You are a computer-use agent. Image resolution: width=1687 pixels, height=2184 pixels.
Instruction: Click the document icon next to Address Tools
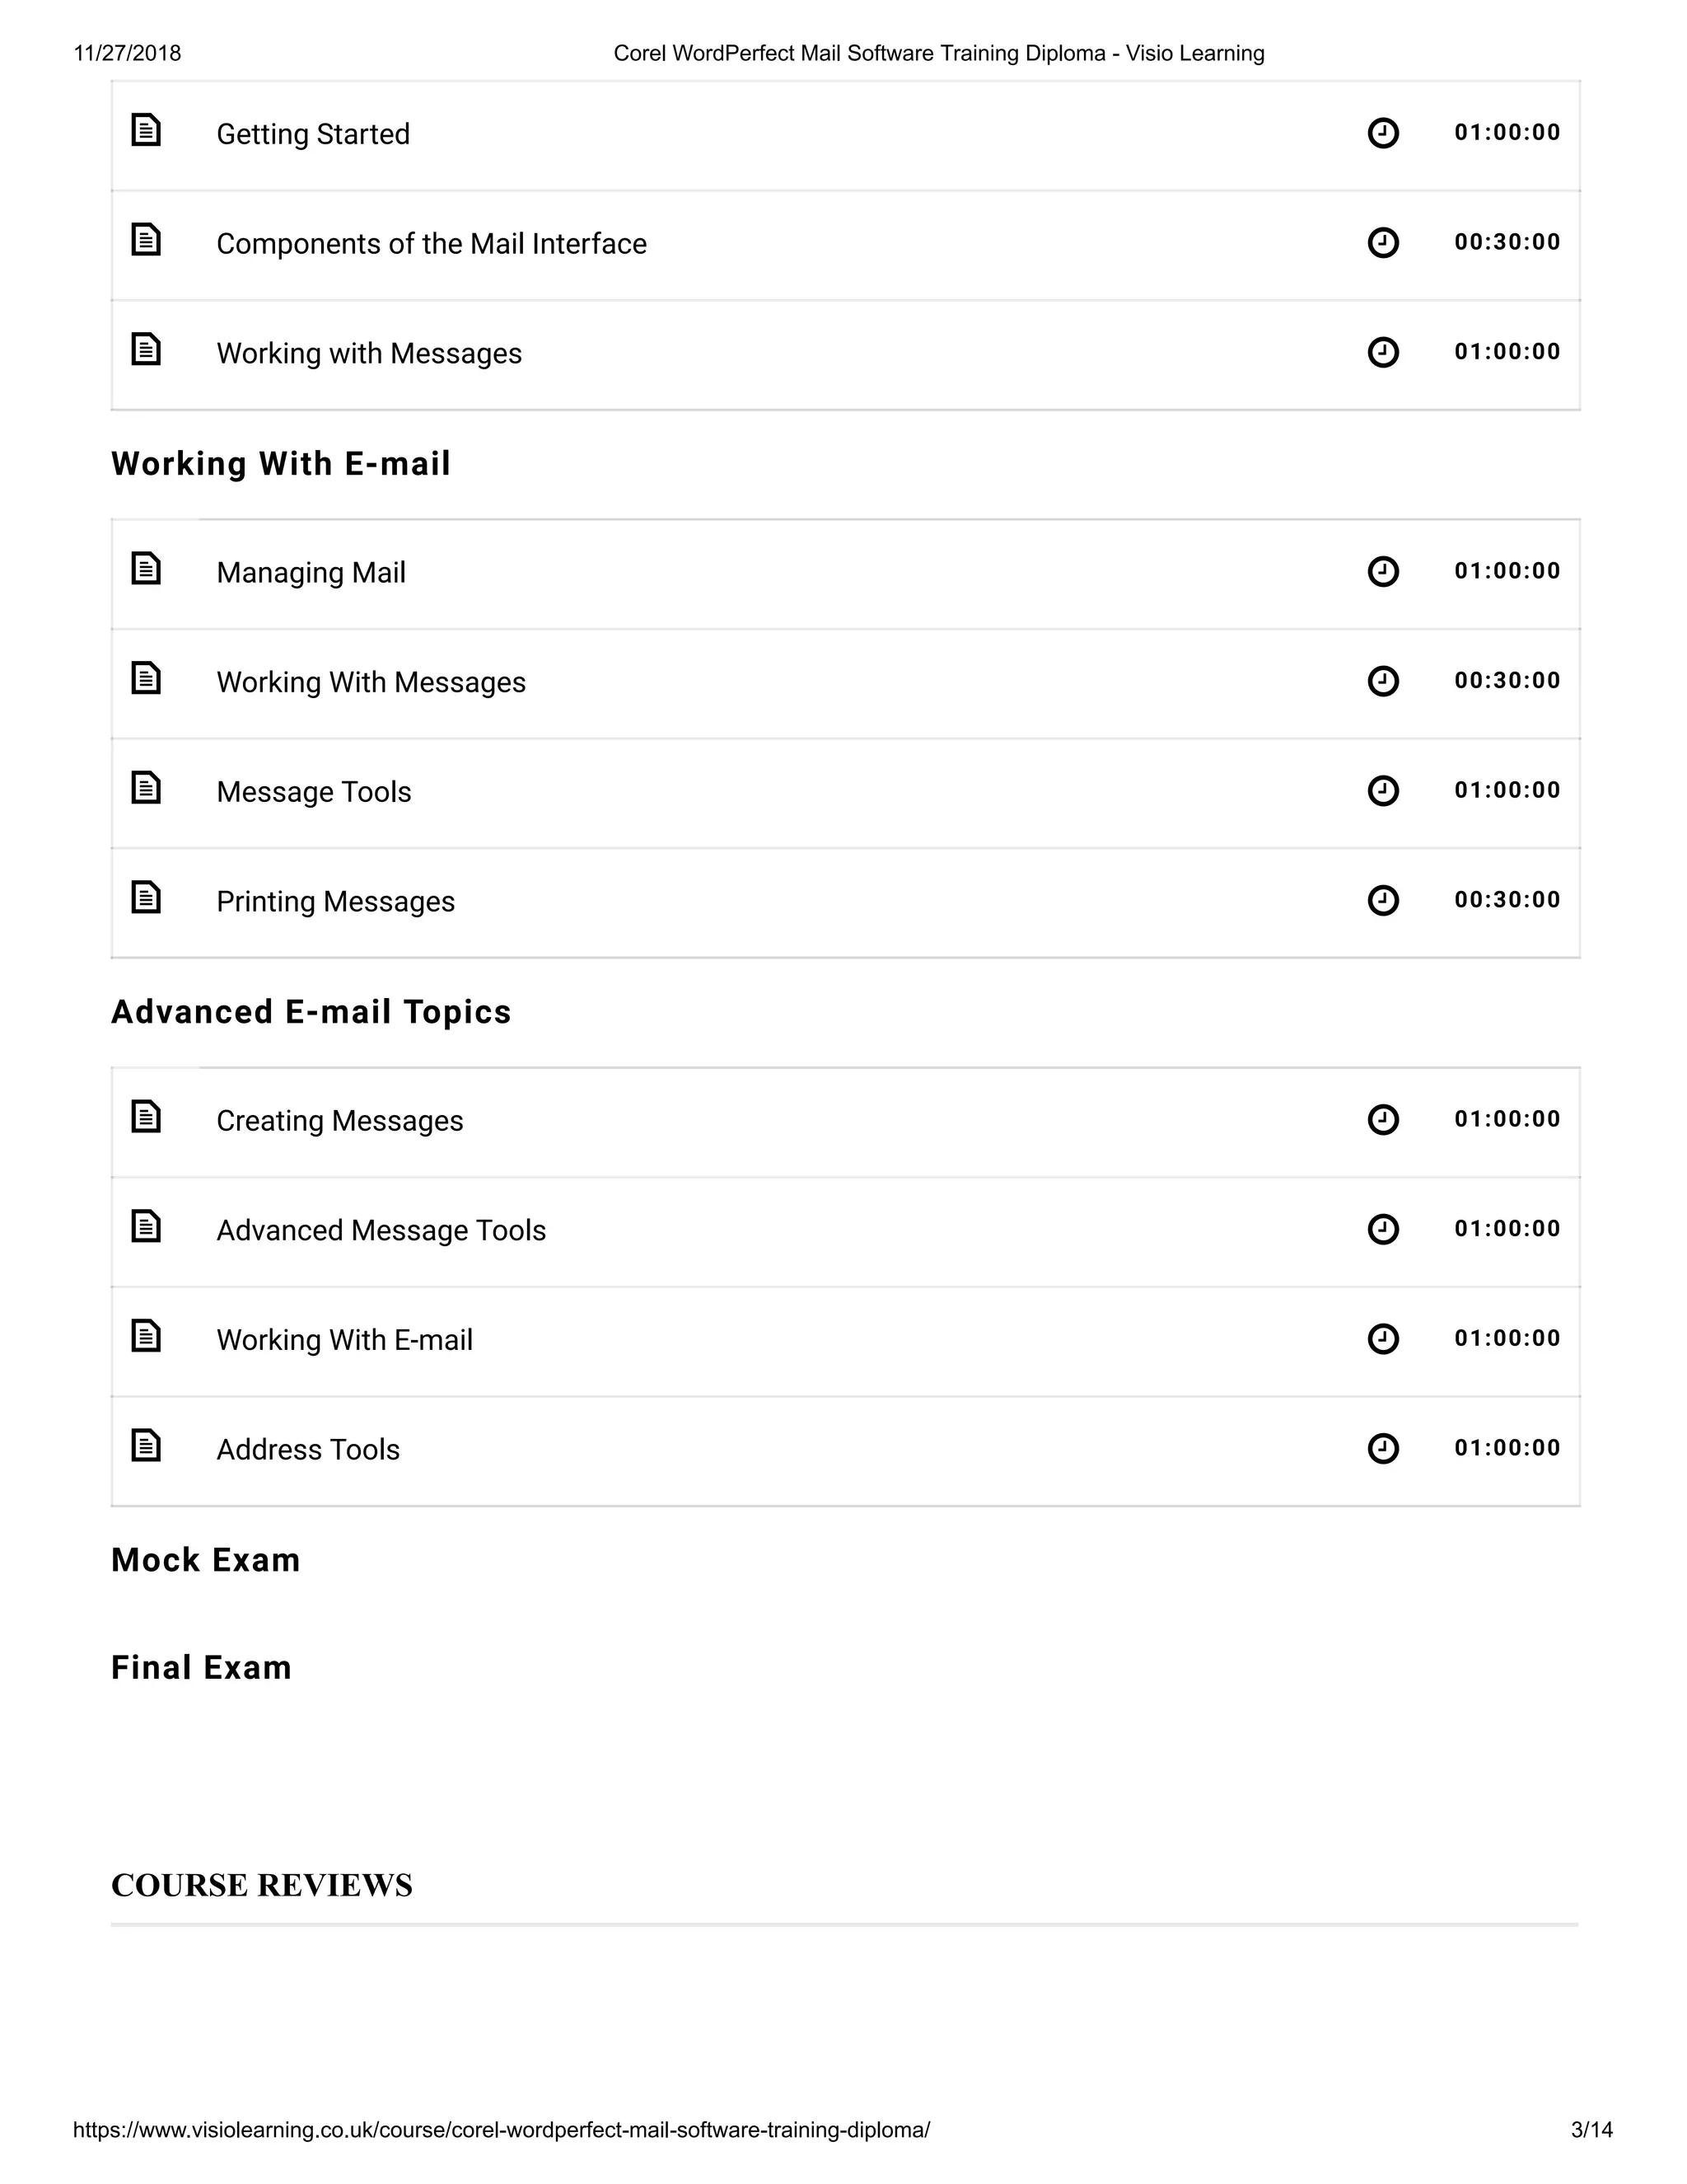click(x=146, y=1446)
